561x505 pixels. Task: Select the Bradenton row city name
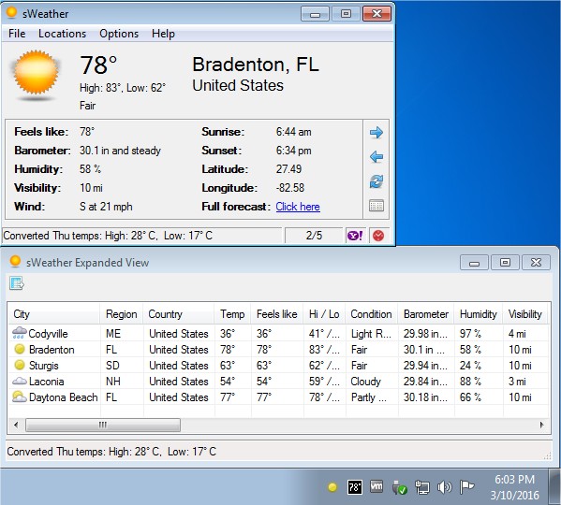coord(52,349)
